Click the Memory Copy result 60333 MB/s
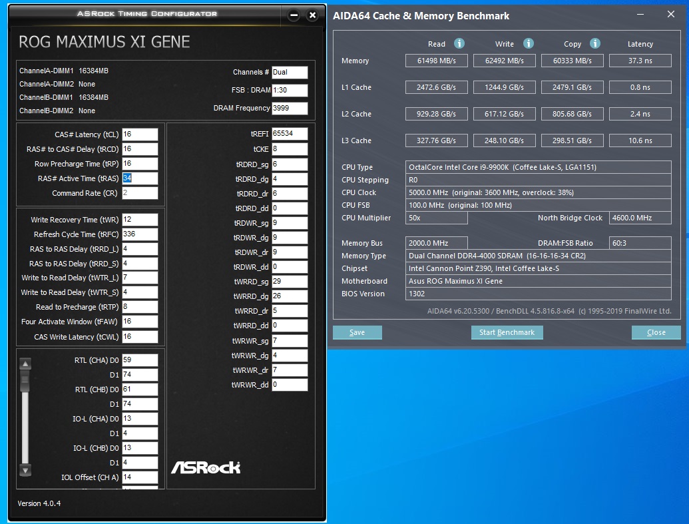 pos(572,61)
